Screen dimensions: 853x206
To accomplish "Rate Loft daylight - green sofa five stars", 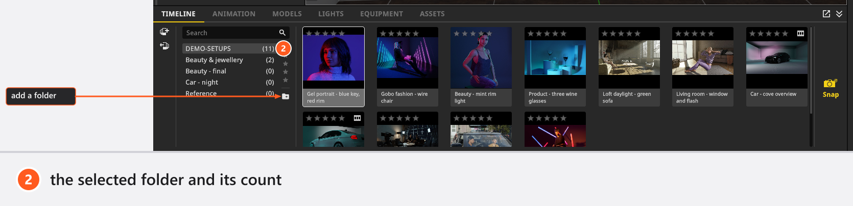I will point(637,34).
